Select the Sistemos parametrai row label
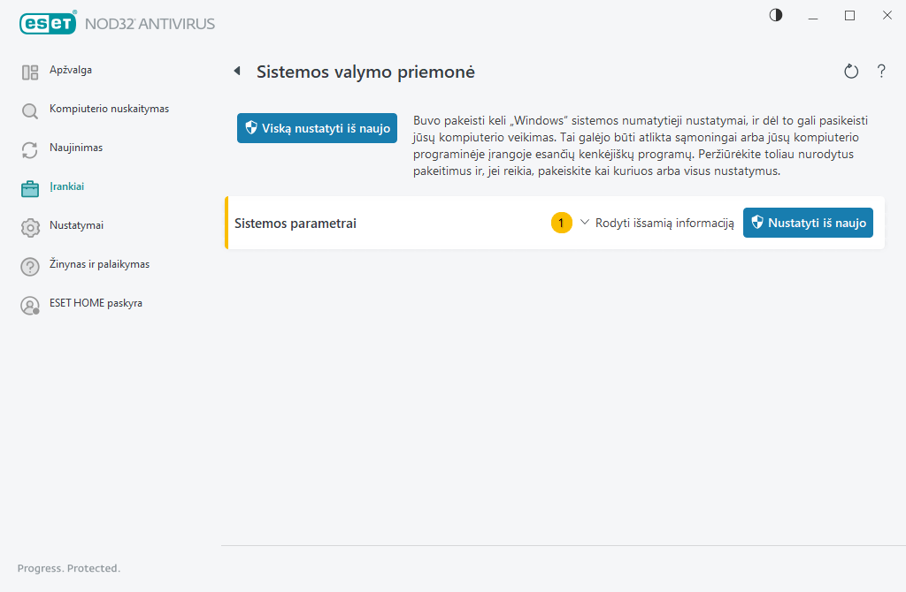The height and width of the screenshot is (592, 906). pyautogui.click(x=295, y=224)
